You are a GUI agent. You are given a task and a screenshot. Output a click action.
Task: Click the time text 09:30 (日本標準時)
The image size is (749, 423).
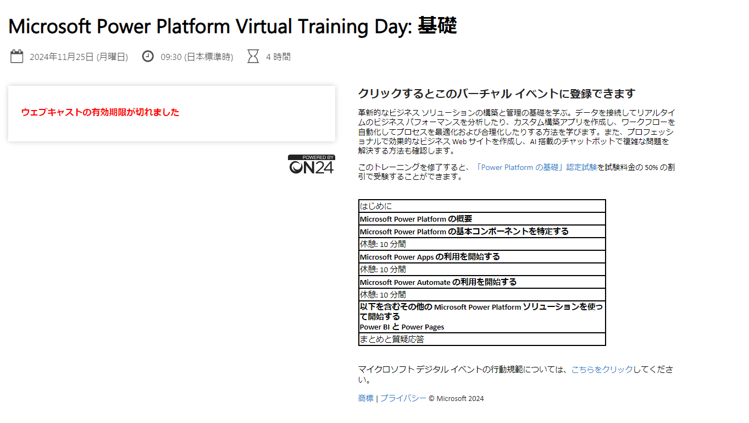pyautogui.click(x=197, y=57)
